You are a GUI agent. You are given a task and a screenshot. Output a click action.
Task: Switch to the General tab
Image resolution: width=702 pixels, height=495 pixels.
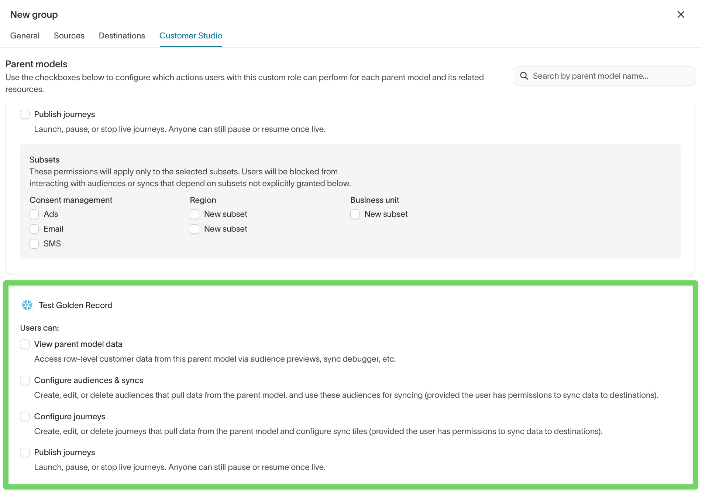point(25,35)
